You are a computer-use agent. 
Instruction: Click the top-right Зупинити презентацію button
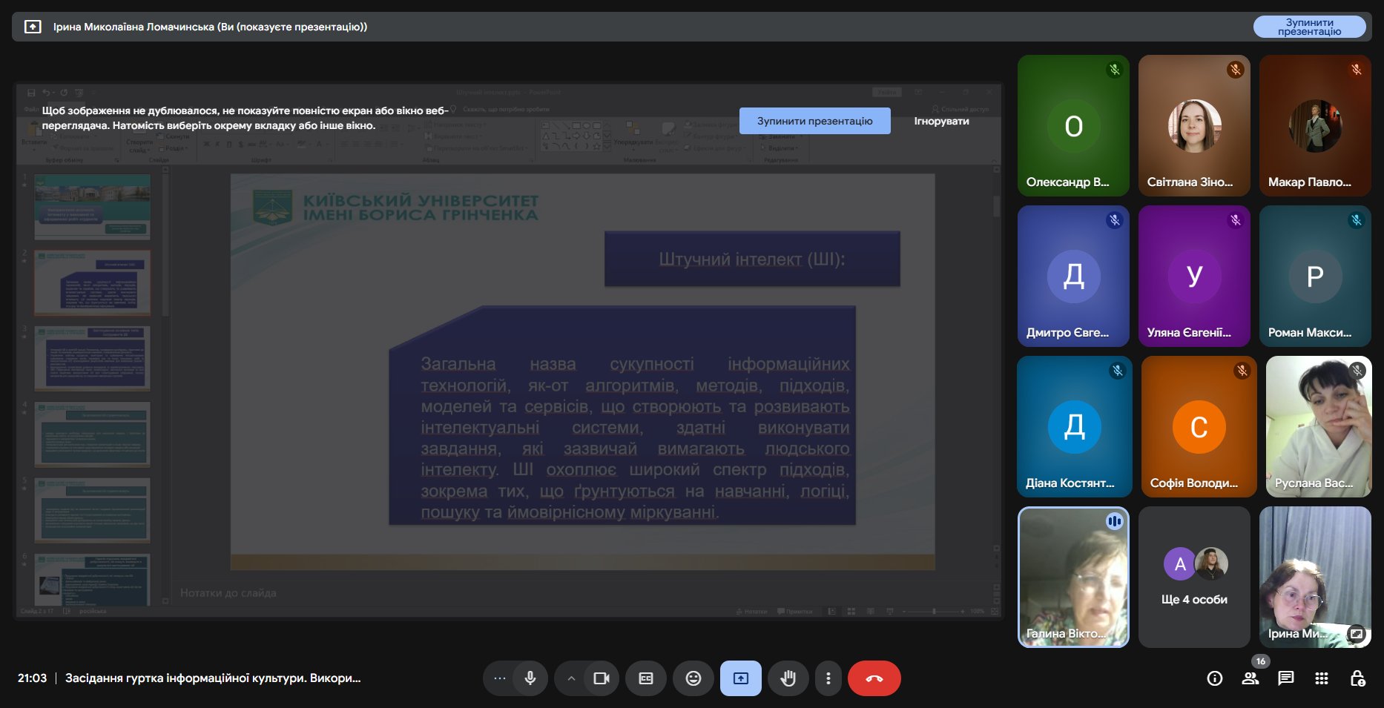pyautogui.click(x=1309, y=27)
